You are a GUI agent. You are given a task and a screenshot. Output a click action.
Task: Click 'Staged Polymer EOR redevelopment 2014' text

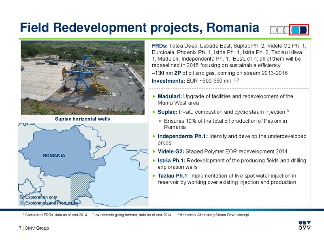237,151
